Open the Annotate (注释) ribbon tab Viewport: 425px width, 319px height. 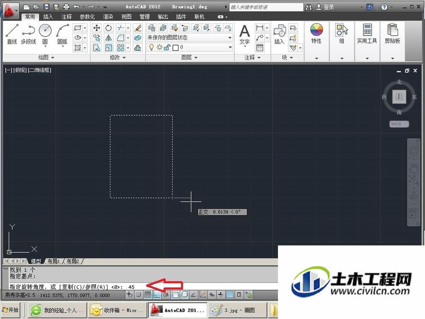click(x=66, y=17)
